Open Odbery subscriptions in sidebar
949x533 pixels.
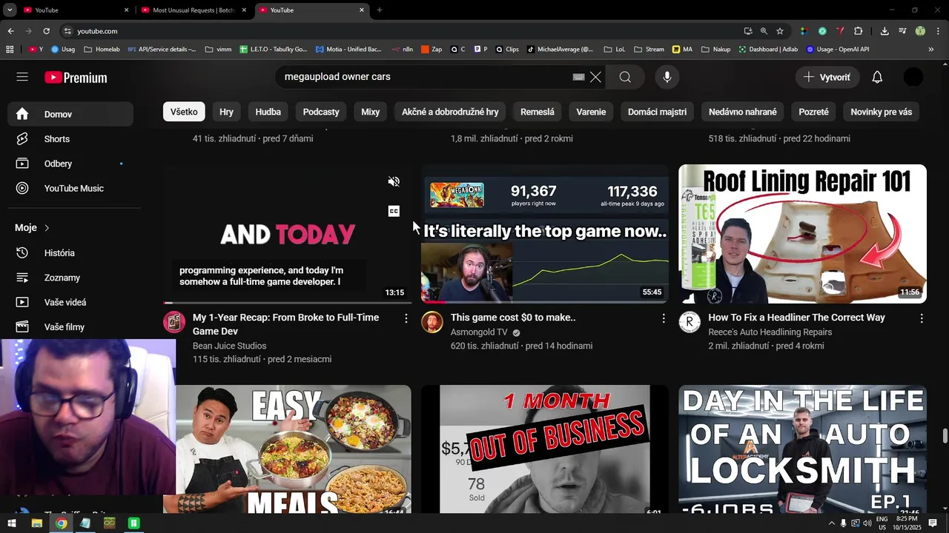(x=70, y=164)
